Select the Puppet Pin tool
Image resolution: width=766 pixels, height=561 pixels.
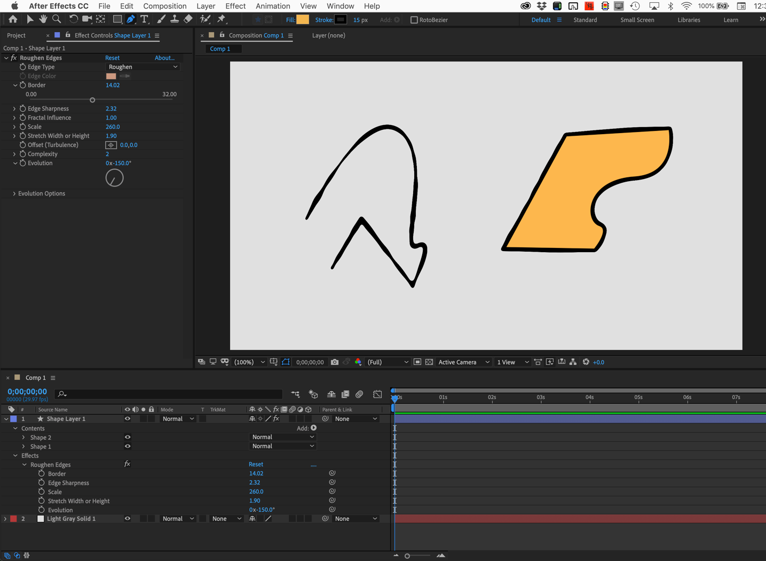coord(222,19)
